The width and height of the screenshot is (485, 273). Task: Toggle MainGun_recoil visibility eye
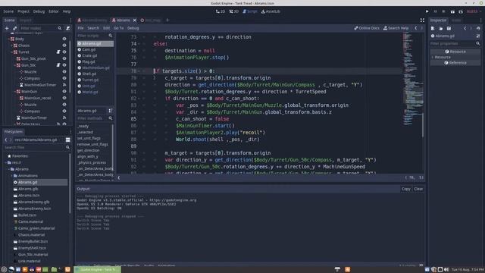(64, 98)
